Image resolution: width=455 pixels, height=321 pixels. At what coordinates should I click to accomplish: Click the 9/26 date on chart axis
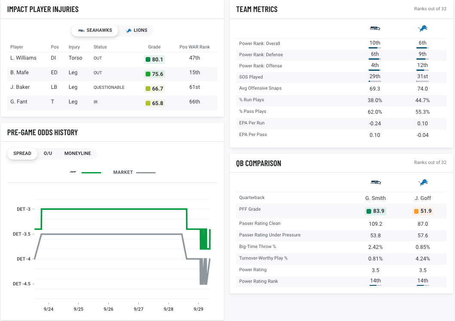(x=109, y=309)
